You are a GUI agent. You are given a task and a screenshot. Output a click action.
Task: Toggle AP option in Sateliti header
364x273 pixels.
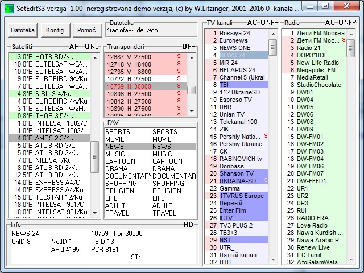[74, 46]
